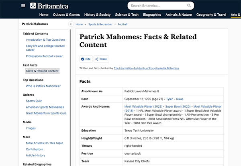Click the Tyler birthplace link

pos(170,99)
